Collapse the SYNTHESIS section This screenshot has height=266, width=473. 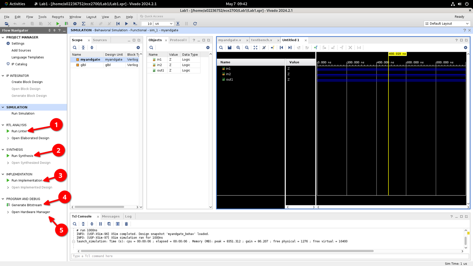pos(3,150)
